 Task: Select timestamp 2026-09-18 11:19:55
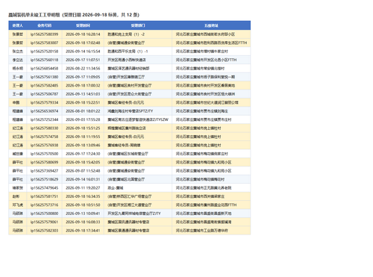(x=83, y=137)
